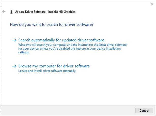Click the title 'Update Driver Software - Intel(R) HD Graphics'
156x116 pixels.
[45, 12]
